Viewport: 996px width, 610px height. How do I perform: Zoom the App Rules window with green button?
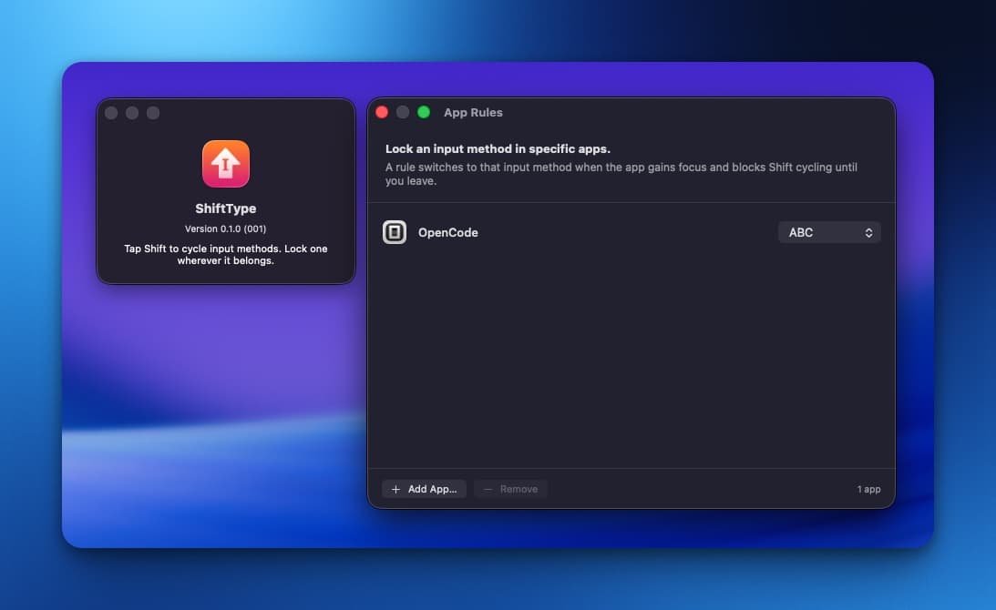(424, 112)
